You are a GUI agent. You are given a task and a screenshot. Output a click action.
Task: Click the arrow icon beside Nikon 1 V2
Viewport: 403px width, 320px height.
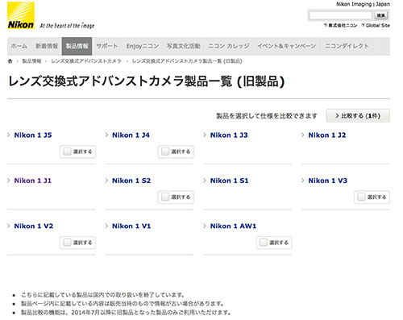pos(9,226)
